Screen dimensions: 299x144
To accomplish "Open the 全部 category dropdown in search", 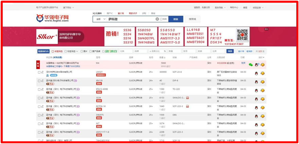I will click(99, 19).
